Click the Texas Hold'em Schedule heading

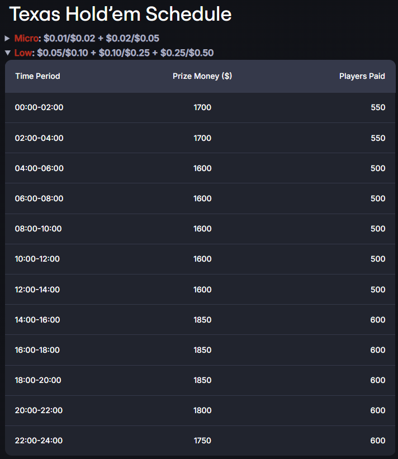(x=120, y=14)
